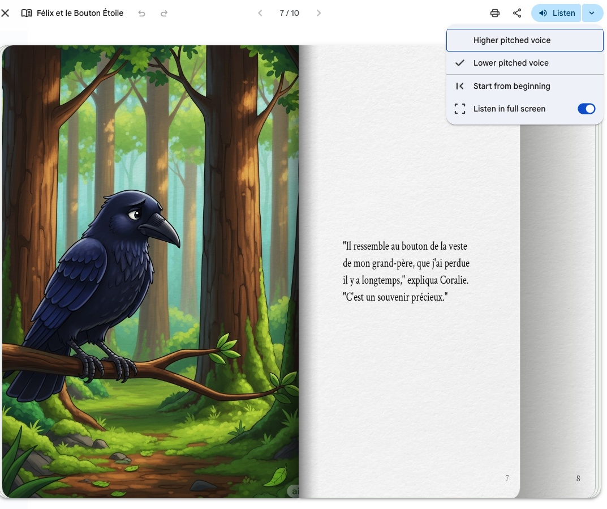Image resolution: width=607 pixels, height=509 pixels.
Task: Open the share options
Action: click(x=517, y=13)
